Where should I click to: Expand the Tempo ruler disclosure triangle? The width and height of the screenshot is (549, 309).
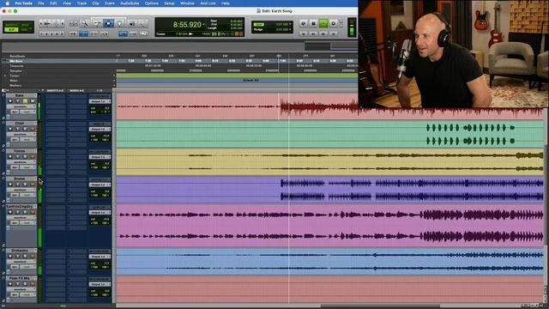5,76
